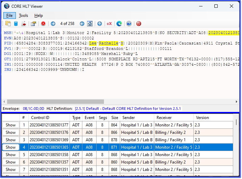This screenshot has height=179, width=242.
Task: Sort by the Receiver column header
Action: (174, 118)
